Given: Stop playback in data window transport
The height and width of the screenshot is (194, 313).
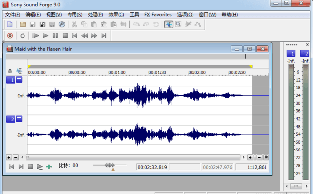Looking at the screenshot, I should pyautogui.click(x=30, y=167).
